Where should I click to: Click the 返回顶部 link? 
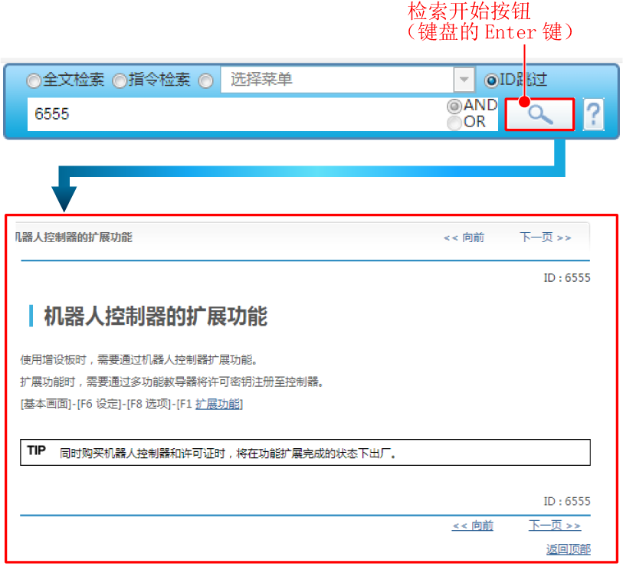coord(568,549)
